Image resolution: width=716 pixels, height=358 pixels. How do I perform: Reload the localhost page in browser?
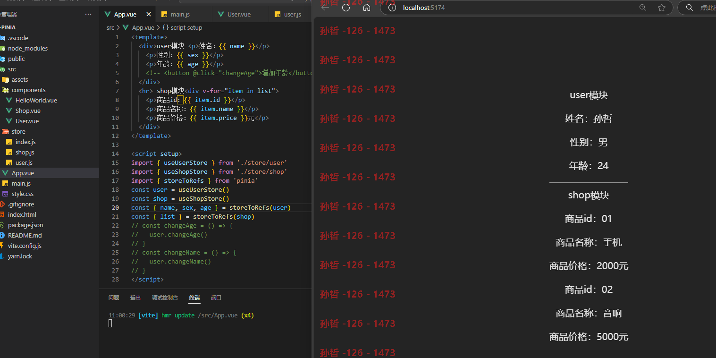tap(346, 8)
